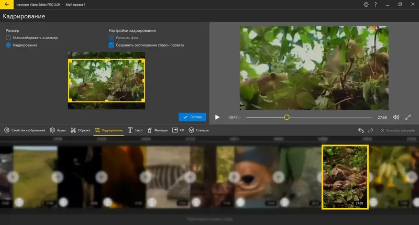Play the video preview
The height and width of the screenshot is (225, 419).
coord(217,117)
